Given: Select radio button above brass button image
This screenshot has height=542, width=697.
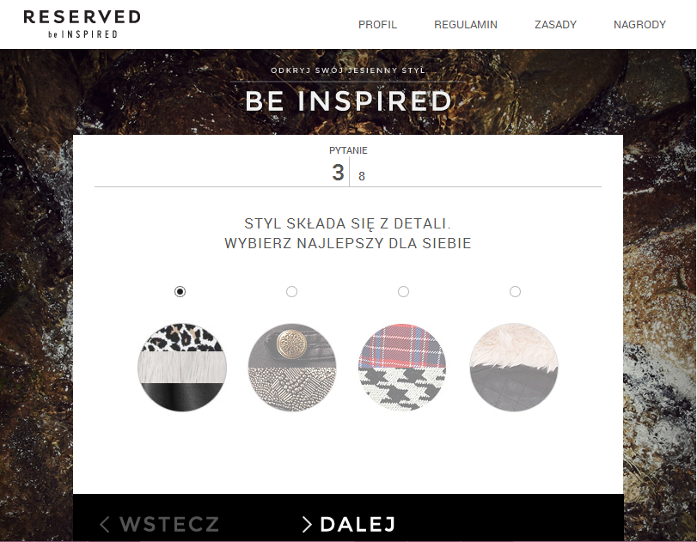Looking at the screenshot, I should (291, 291).
